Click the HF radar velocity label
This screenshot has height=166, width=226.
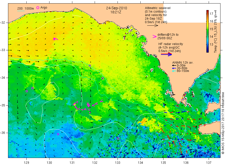click(171, 44)
